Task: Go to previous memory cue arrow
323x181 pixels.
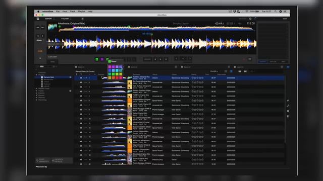Action: coord(155,59)
